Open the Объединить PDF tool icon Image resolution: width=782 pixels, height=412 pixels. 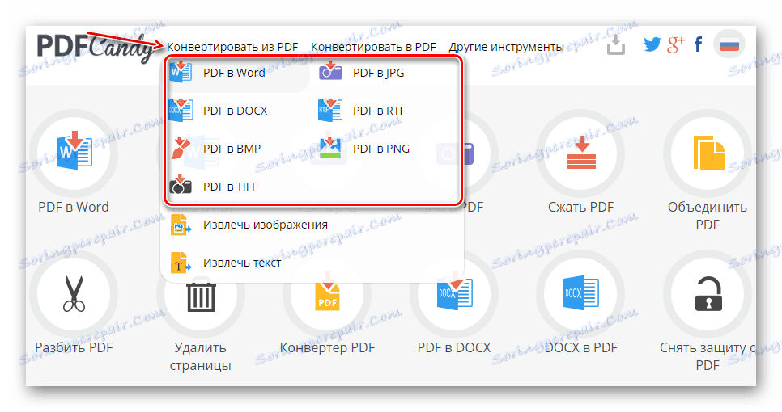708,153
